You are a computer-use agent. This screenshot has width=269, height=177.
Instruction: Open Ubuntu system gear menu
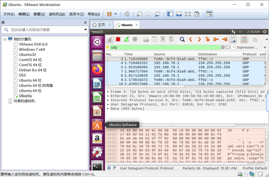click(x=264, y=32)
